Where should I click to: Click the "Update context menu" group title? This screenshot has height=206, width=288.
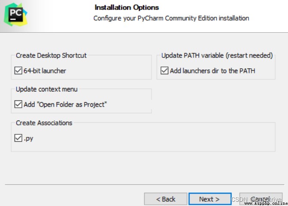47,89
